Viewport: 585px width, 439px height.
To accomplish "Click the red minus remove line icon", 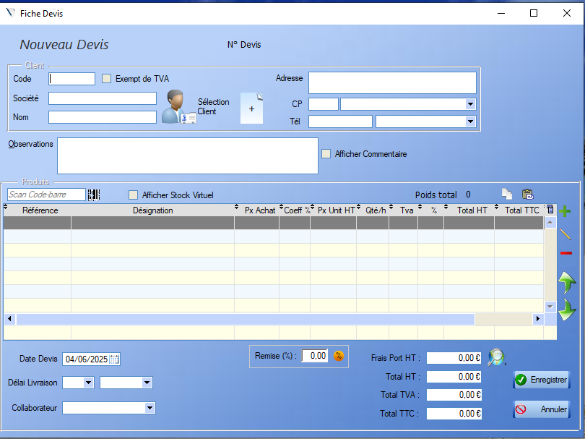I will pyautogui.click(x=565, y=253).
